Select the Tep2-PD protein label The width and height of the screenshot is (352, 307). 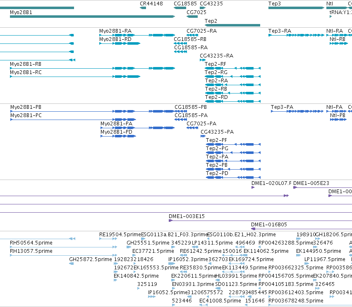tap(217, 173)
